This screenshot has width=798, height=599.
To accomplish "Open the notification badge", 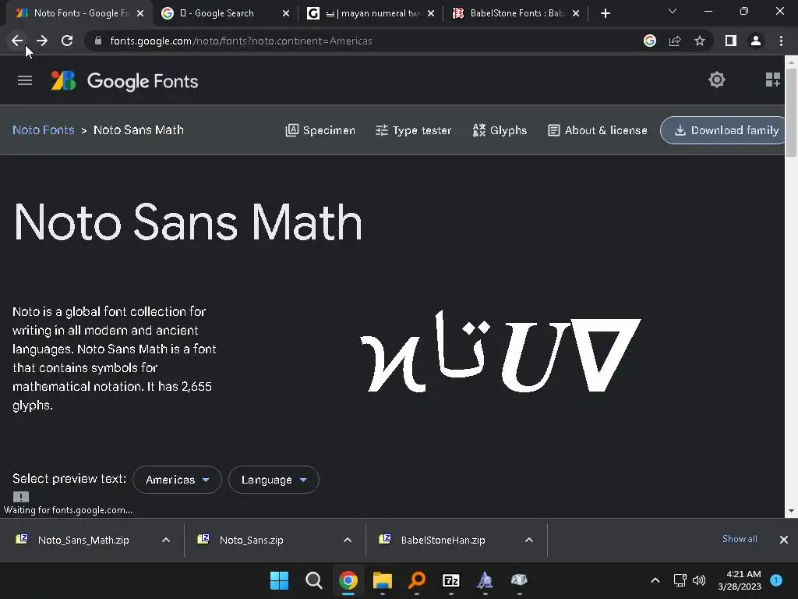I will 776,580.
